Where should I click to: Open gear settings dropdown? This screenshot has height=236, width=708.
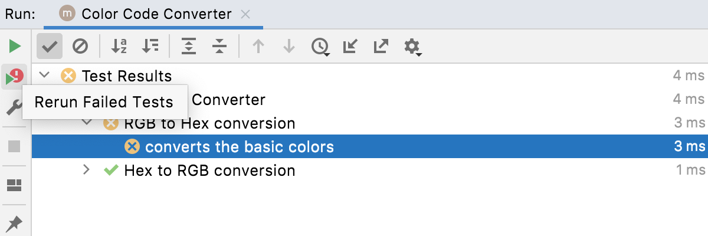click(412, 46)
